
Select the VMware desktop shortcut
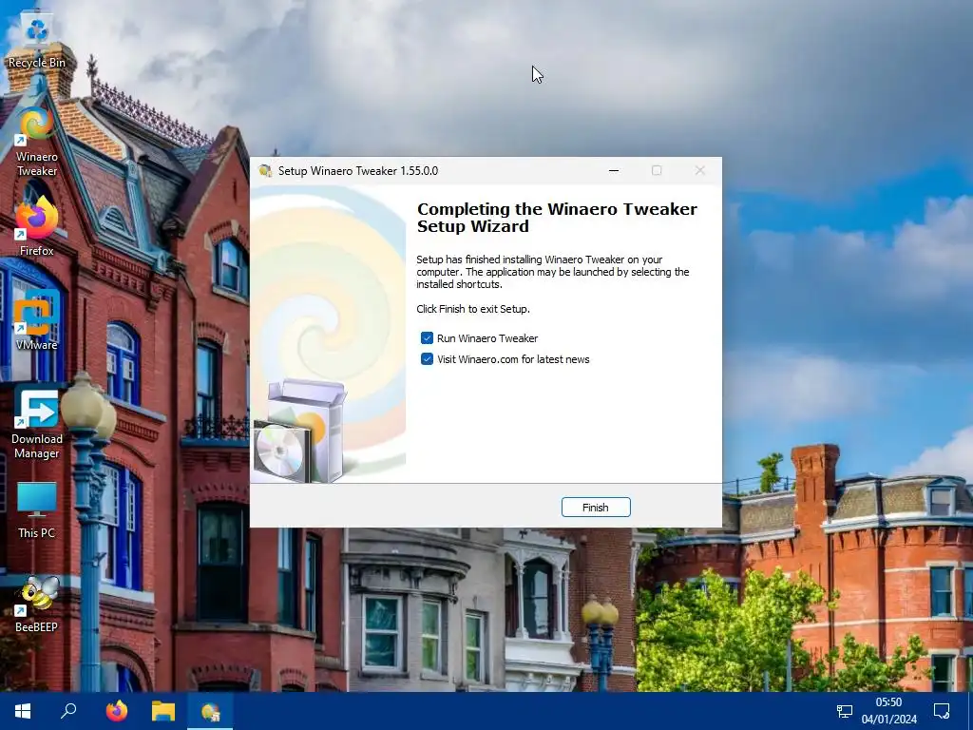click(37, 320)
